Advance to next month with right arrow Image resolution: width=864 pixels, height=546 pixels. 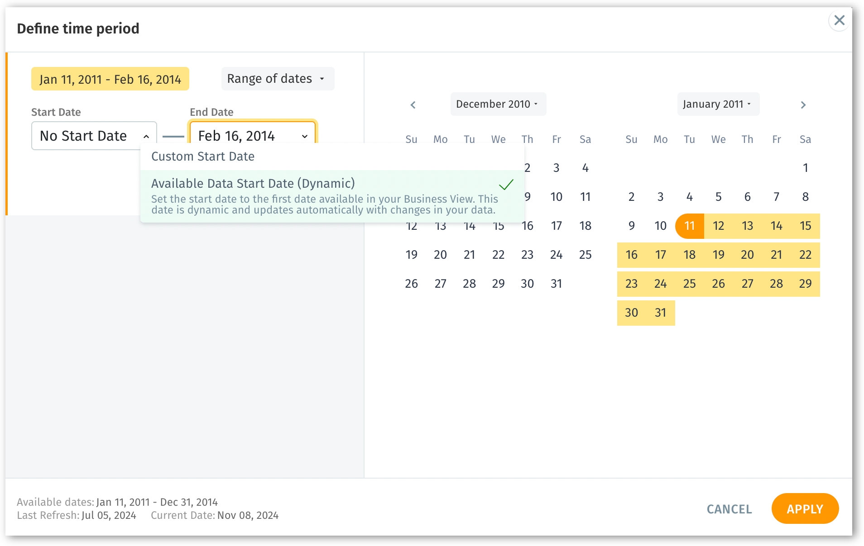[x=803, y=105]
